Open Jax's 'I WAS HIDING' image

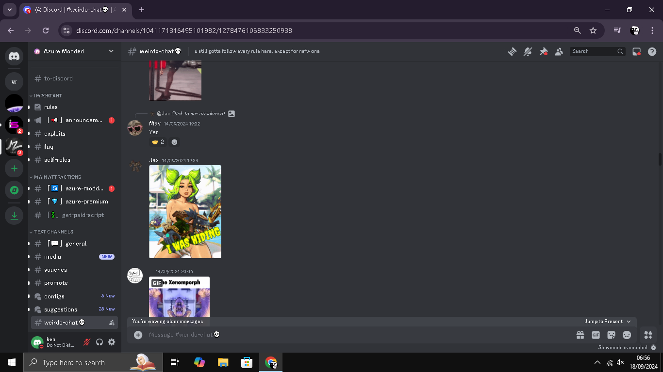click(185, 212)
